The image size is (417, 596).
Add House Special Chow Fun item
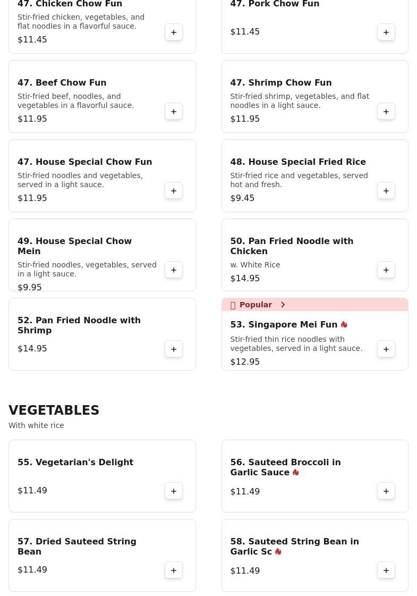click(174, 191)
